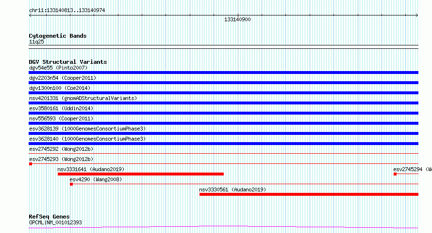Open the dgv1300n100 (Coe2014) variant label

tap(60, 88)
